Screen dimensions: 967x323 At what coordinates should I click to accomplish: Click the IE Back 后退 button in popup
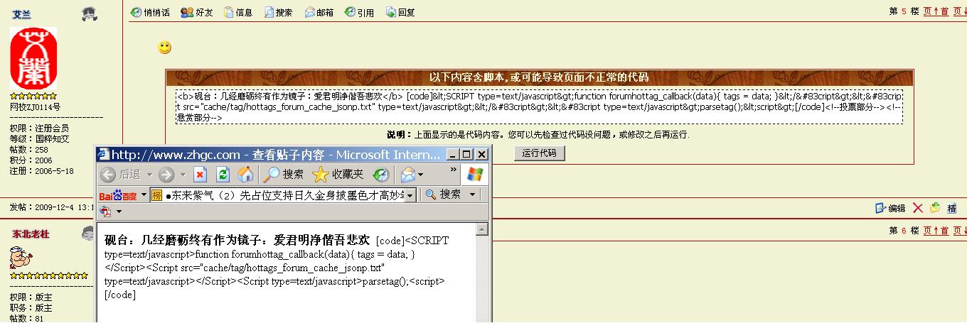coord(121,175)
